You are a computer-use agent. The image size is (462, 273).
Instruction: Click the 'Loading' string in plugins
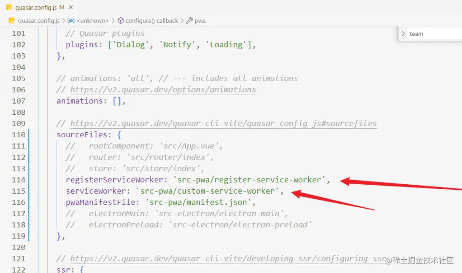pyautogui.click(x=226, y=44)
